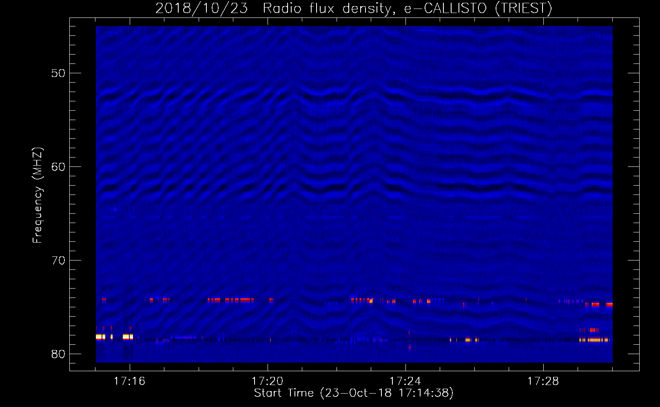Click the 50 MHz frequency tick label

[x=58, y=73]
